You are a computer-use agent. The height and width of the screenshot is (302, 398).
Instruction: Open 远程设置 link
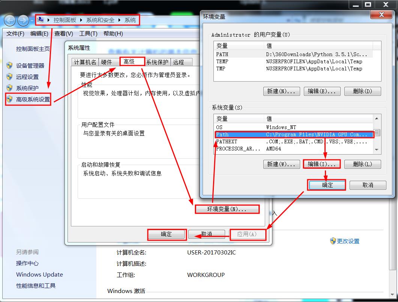coord(27,77)
